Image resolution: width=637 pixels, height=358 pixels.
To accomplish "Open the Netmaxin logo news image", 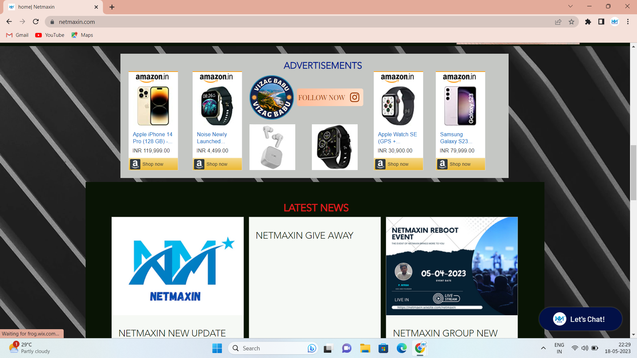I will pos(177,266).
